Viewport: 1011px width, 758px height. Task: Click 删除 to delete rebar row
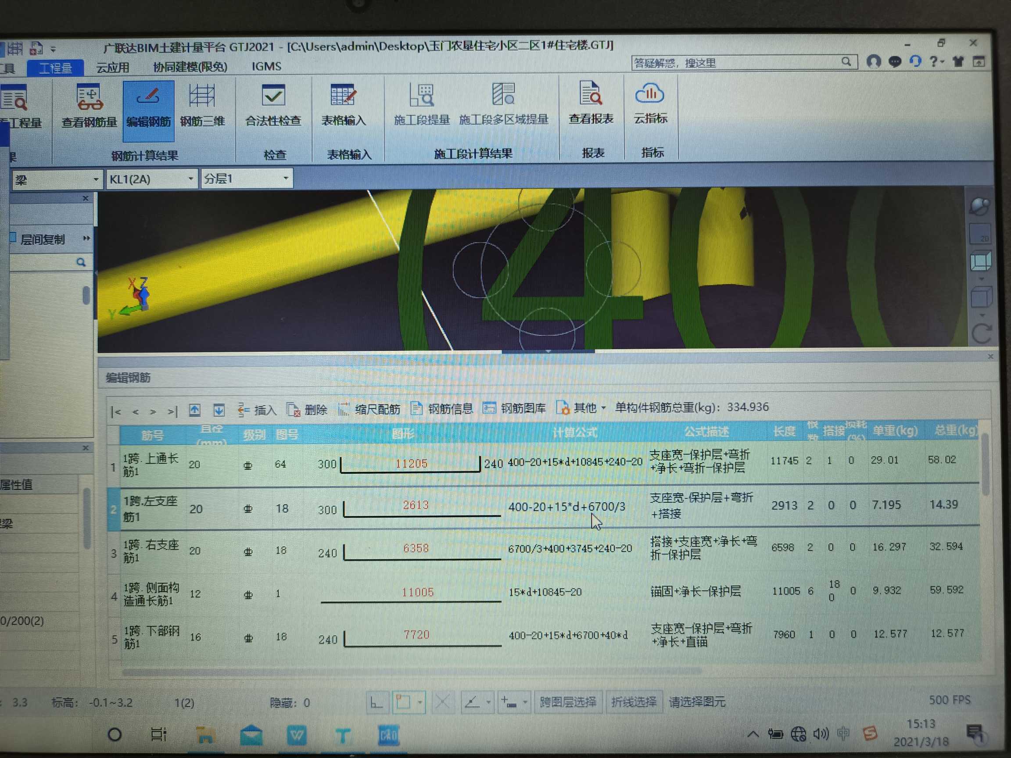pos(307,410)
